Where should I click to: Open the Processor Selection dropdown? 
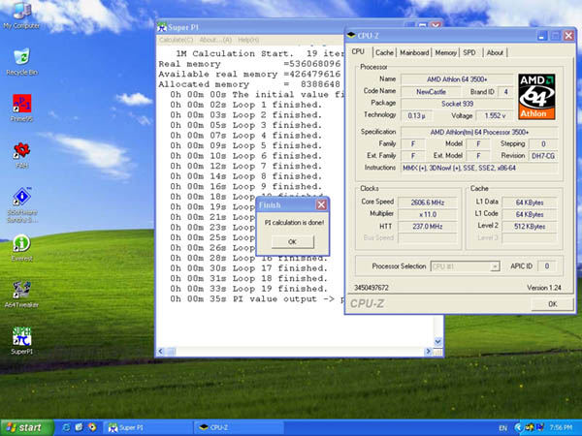click(465, 266)
